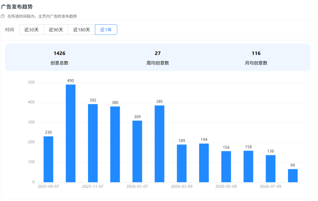The width and height of the screenshot is (318, 201).
Task: Click the bar labeled 230
Action: tap(48, 159)
